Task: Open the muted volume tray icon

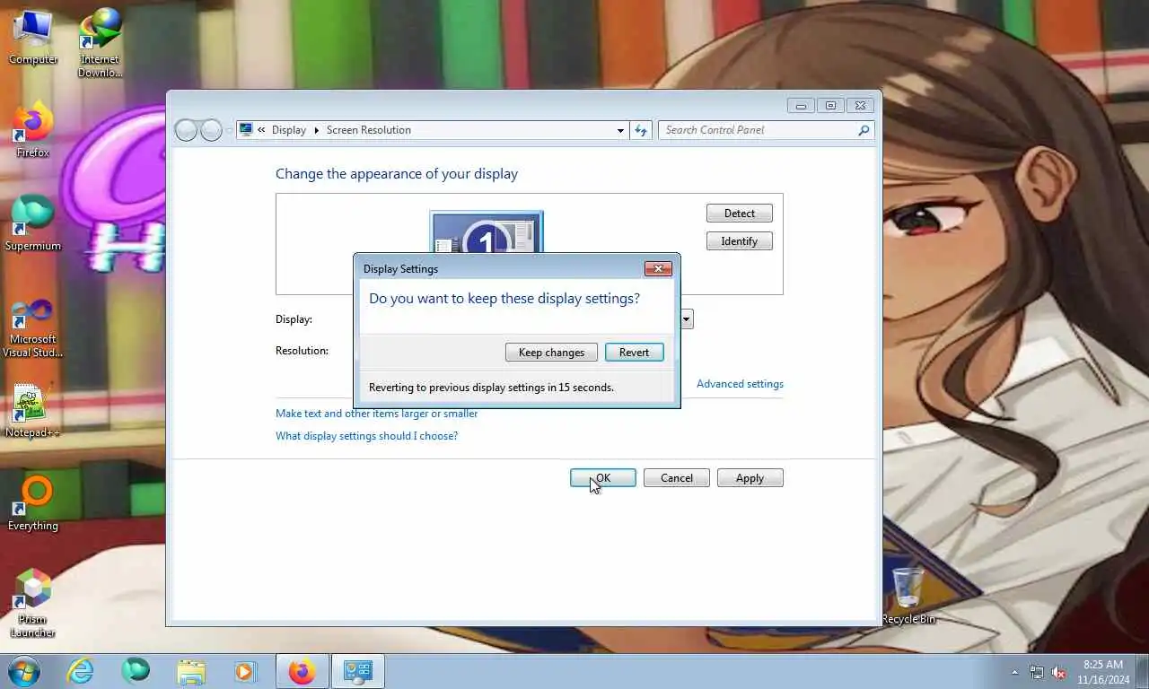Action: (x=1058, y=672)
